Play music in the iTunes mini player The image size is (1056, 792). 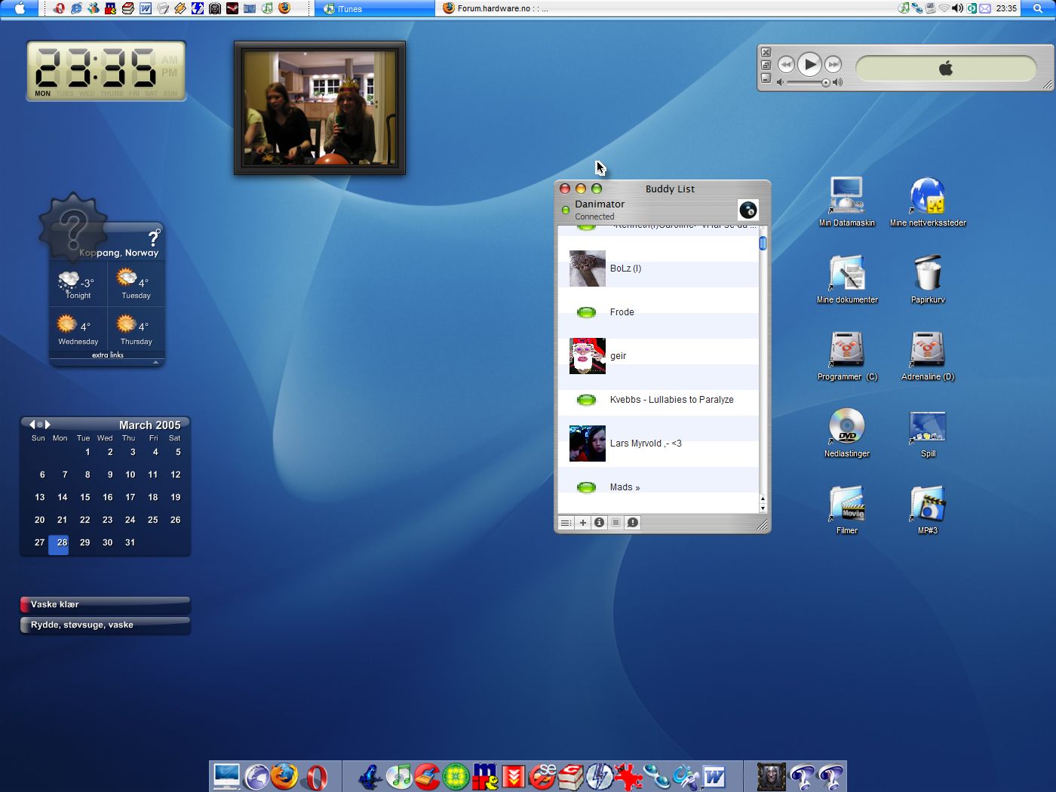point(809,64)
